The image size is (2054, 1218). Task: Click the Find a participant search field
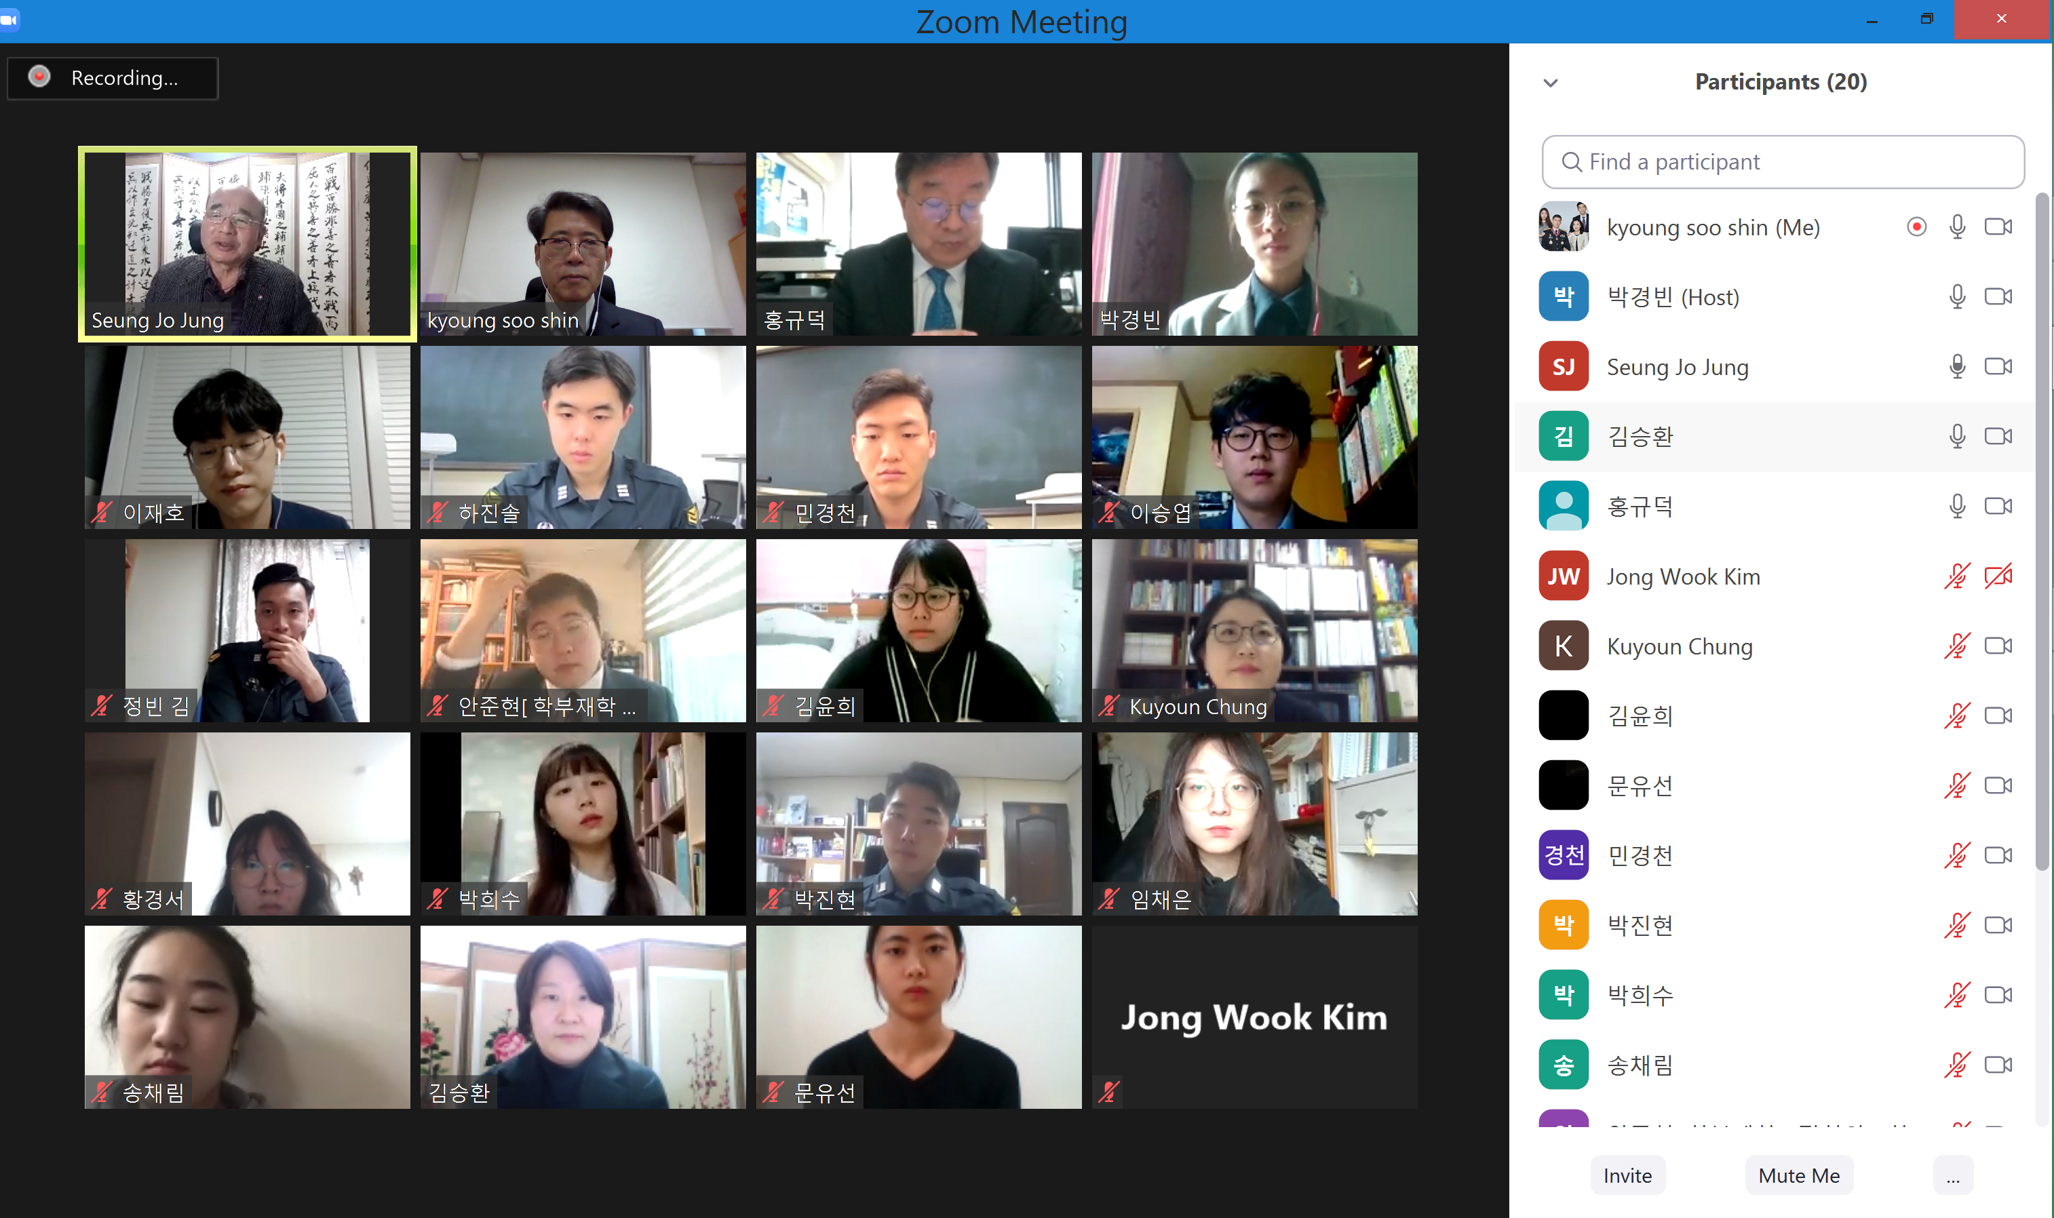pos(1783,161)
